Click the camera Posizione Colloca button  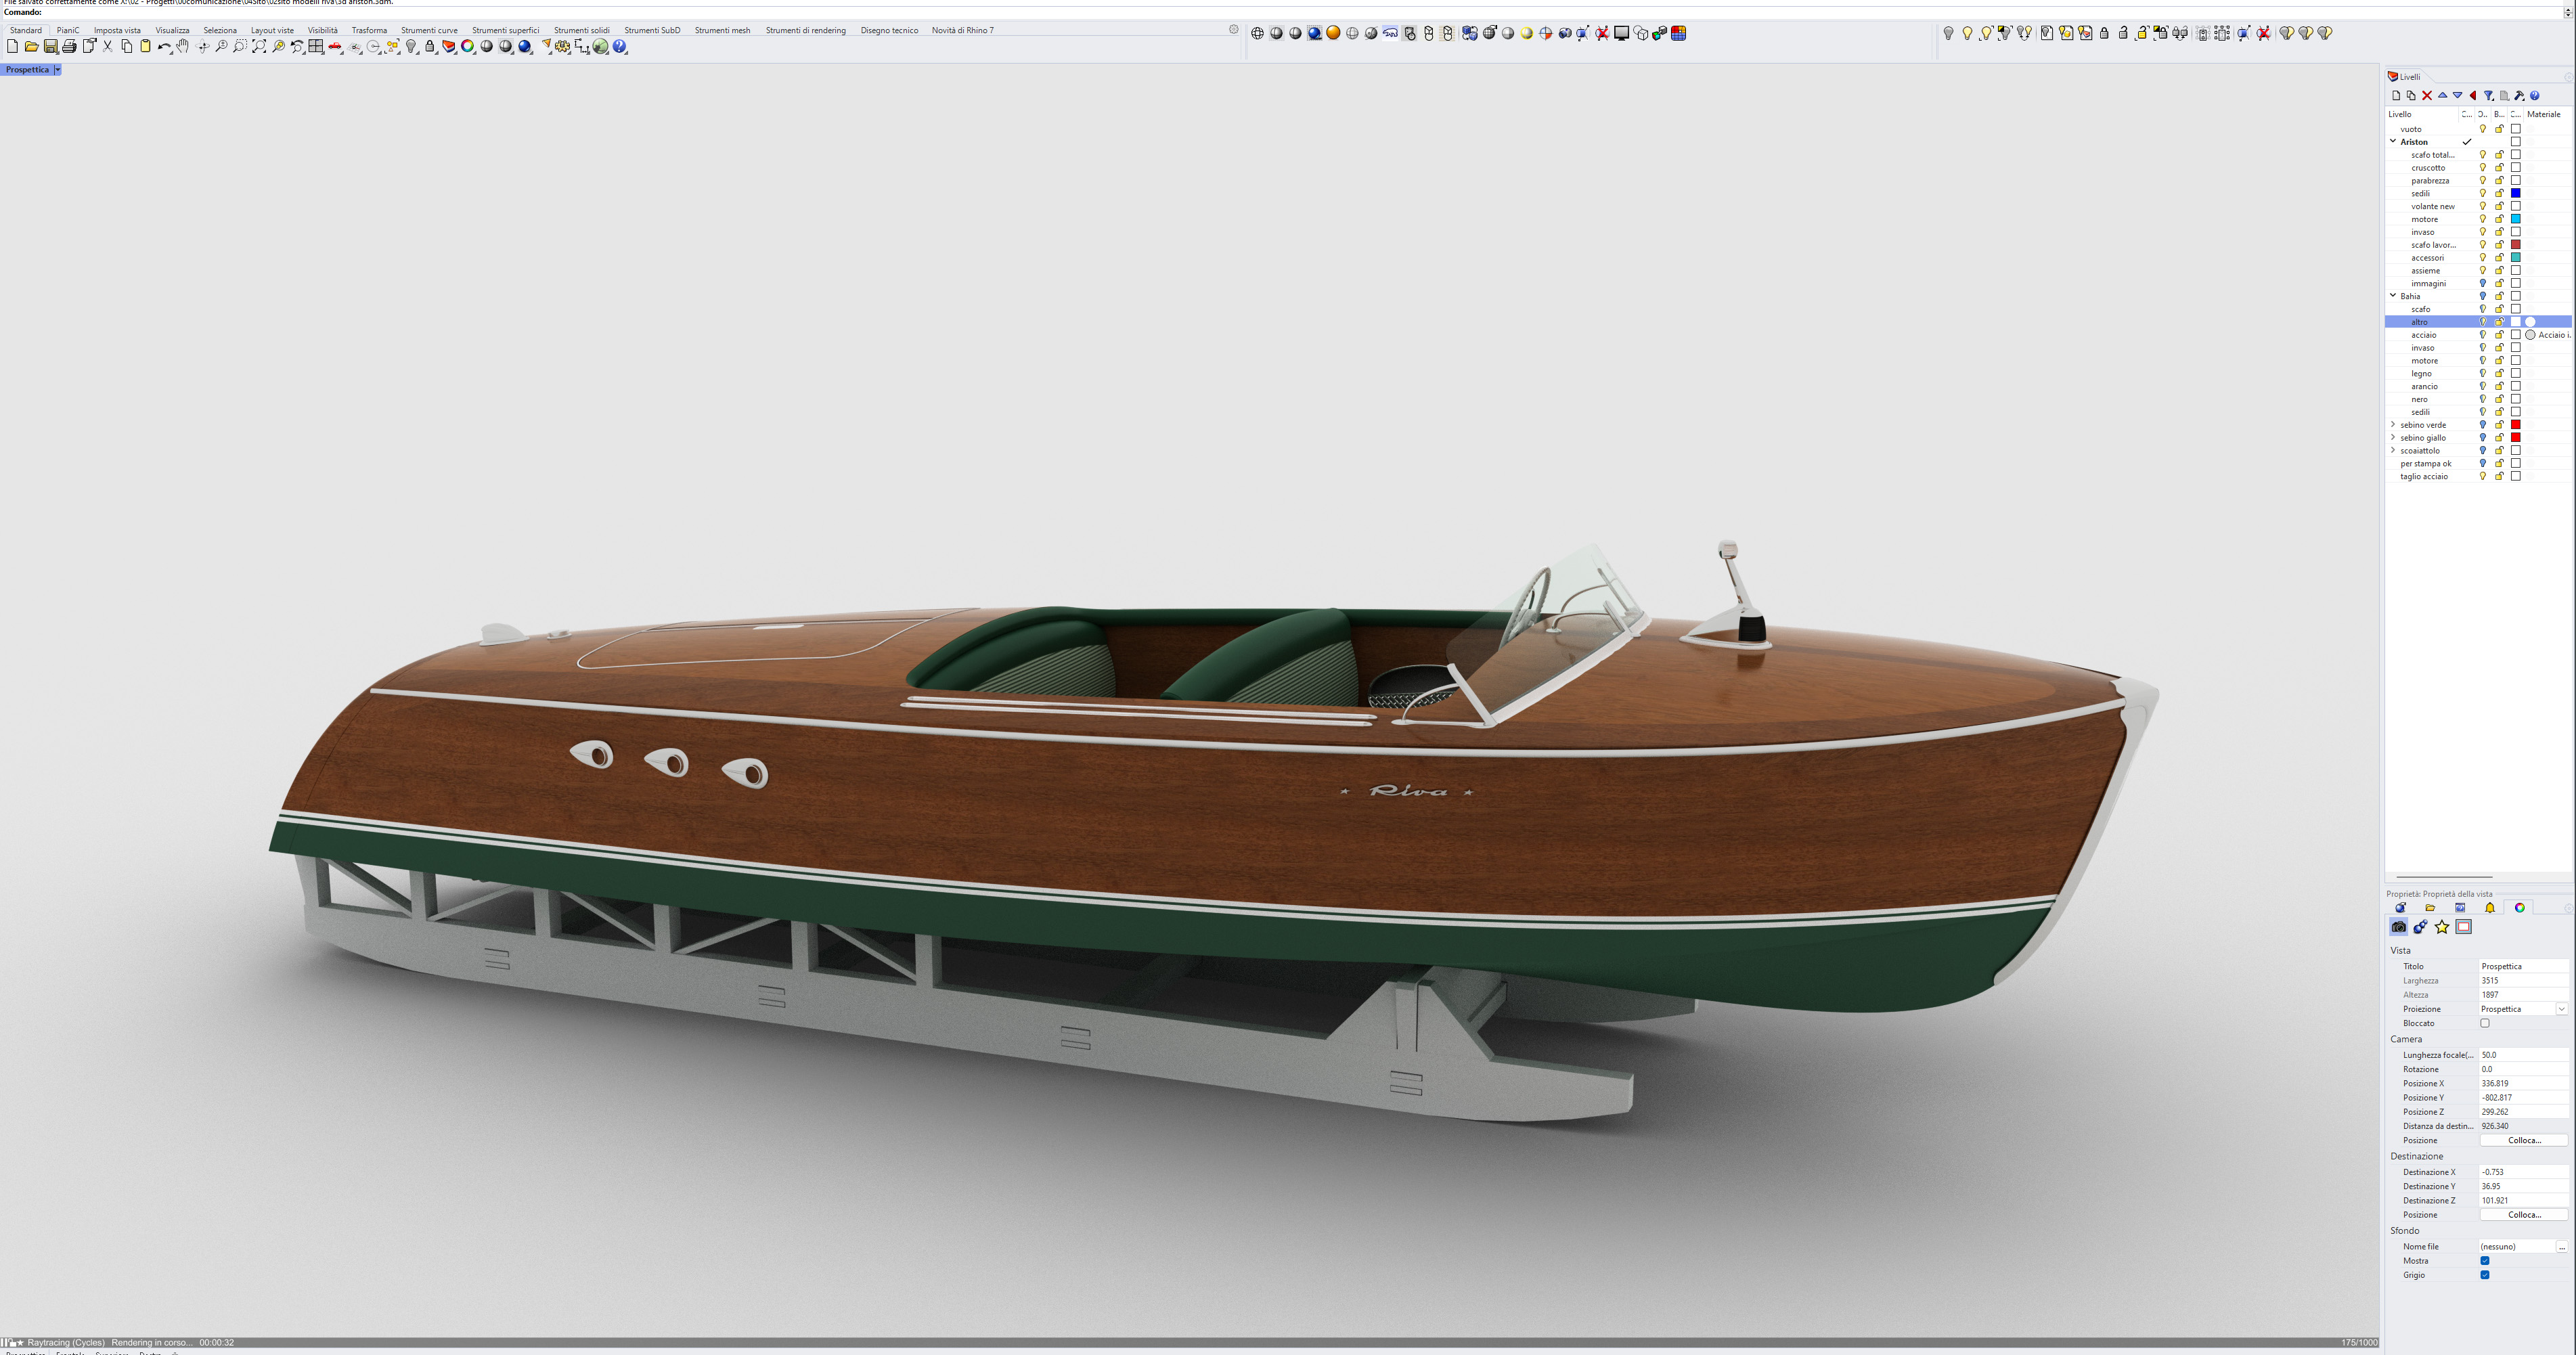click(x=2523, y=1140)
